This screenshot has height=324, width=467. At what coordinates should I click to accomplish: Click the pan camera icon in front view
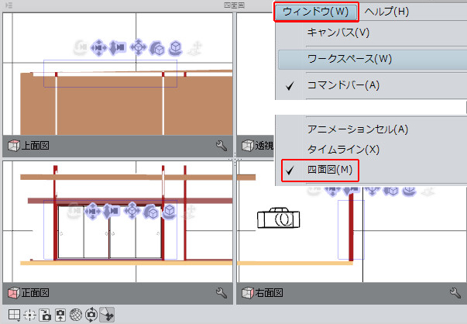point(93,211)
